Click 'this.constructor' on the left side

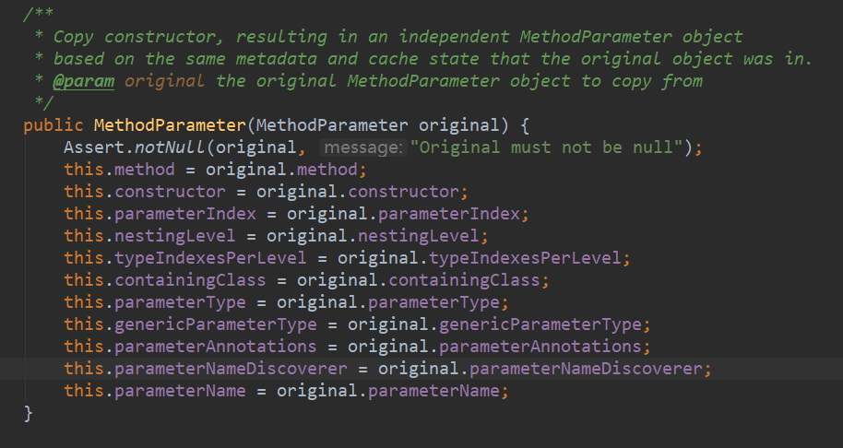pos(144,192)
